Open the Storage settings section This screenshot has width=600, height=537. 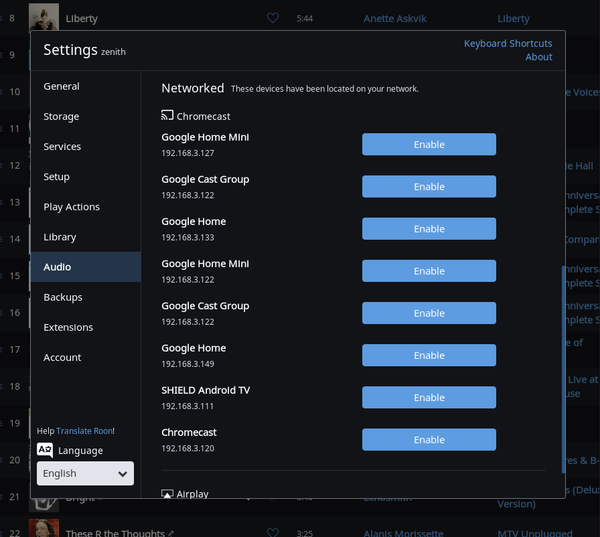click(x=61, y=116)
